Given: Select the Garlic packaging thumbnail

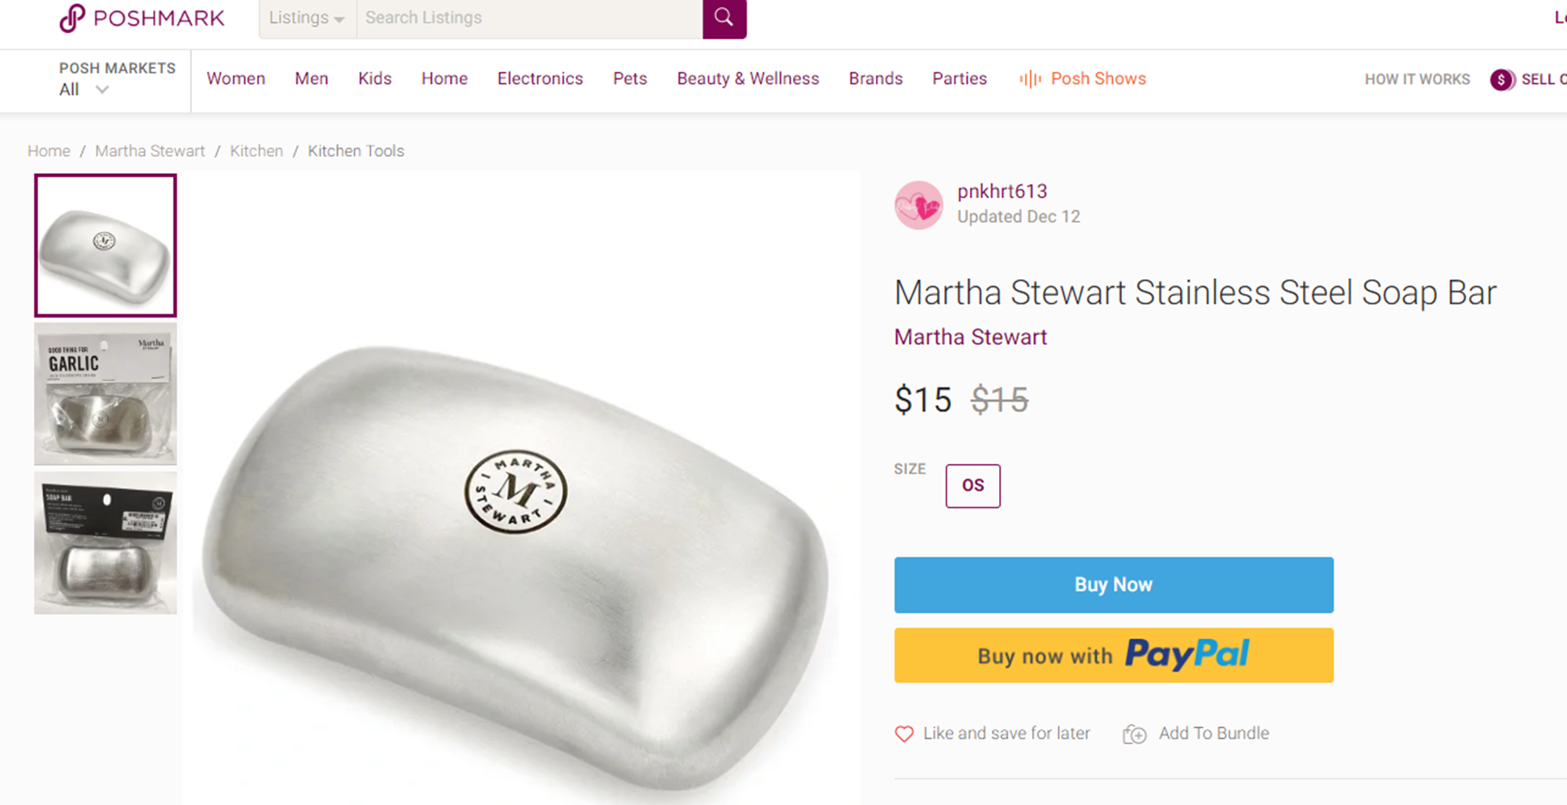Looking at the screenshot, I should (106, 394).
